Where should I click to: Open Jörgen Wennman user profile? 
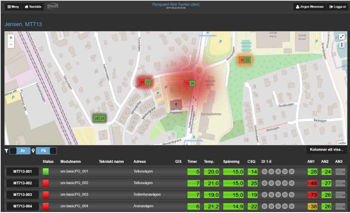pos(310,7)
